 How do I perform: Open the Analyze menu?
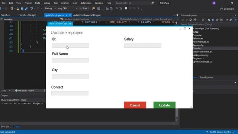[65, 3]
